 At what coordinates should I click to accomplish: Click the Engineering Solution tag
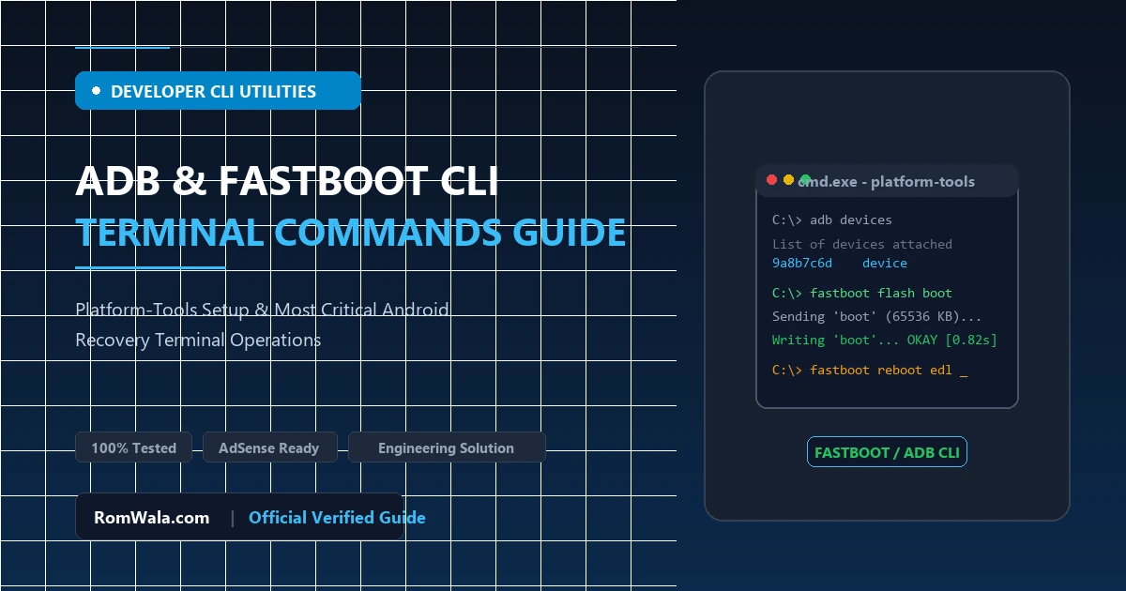click(x=446, y=447)
